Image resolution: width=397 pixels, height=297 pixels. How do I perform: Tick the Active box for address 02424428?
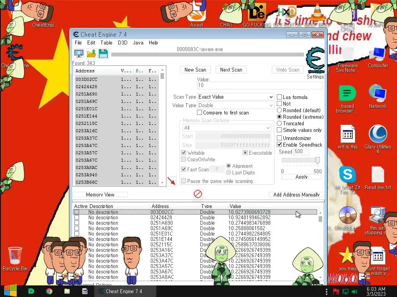point(77,217)
